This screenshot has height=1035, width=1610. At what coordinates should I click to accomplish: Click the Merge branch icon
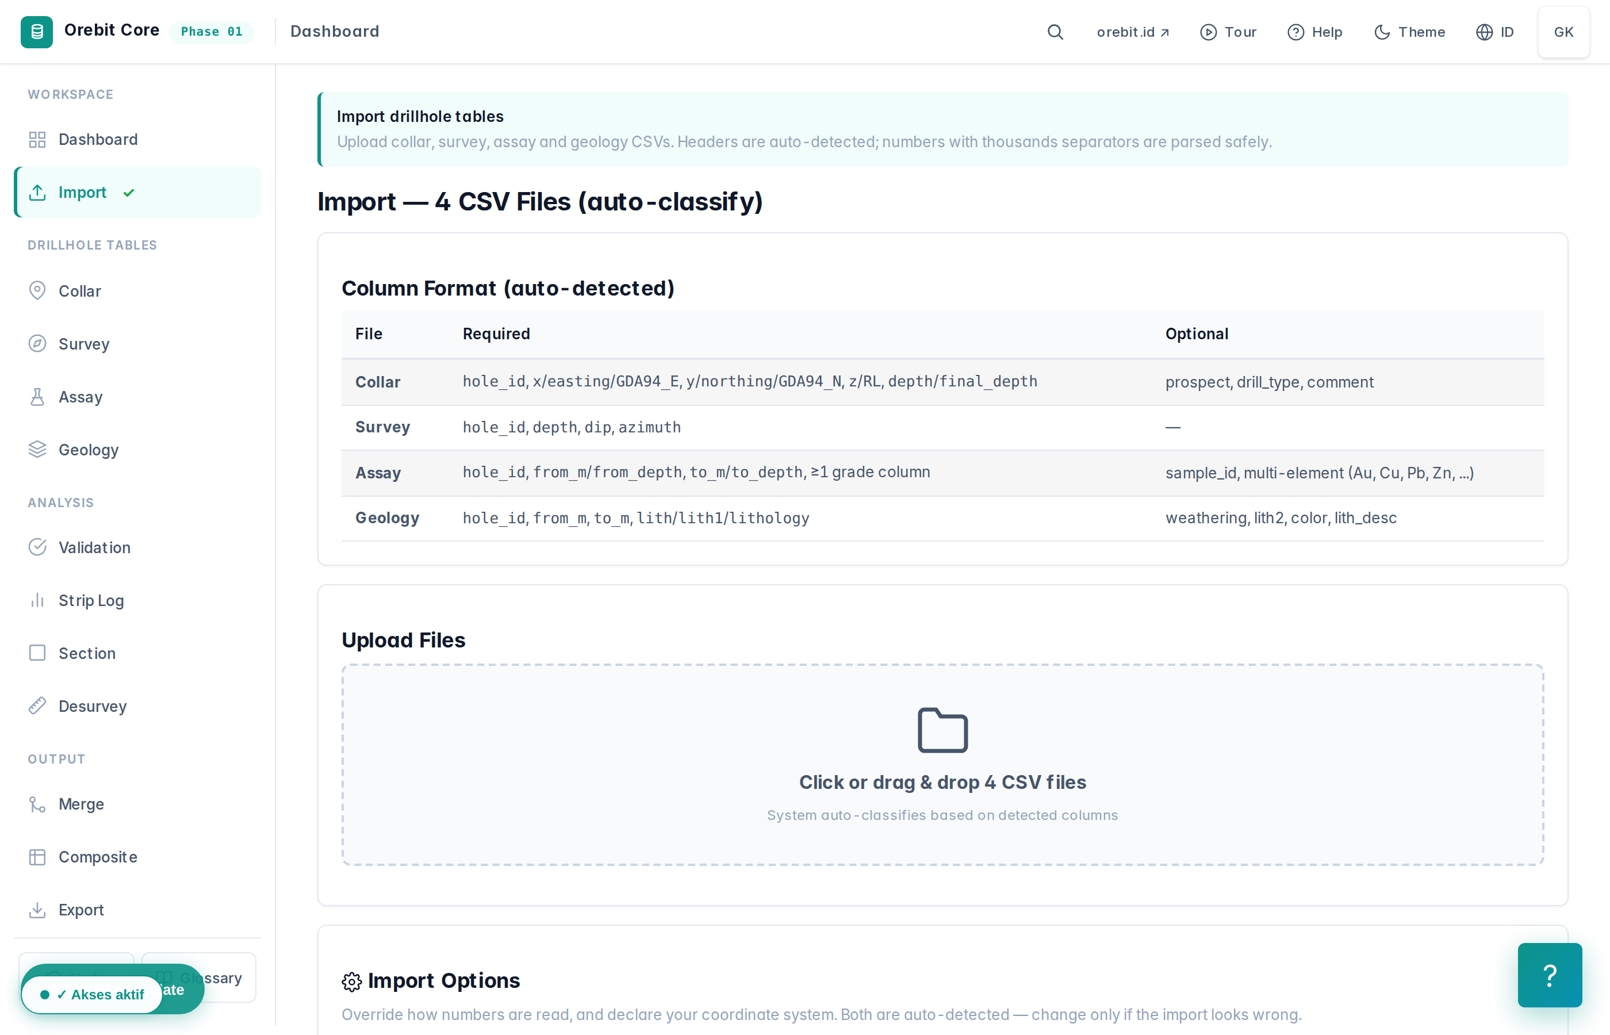[x=37, y=804]
